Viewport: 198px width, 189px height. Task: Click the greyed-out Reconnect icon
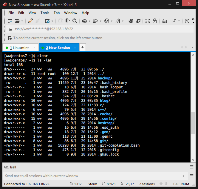coord(38,21)
